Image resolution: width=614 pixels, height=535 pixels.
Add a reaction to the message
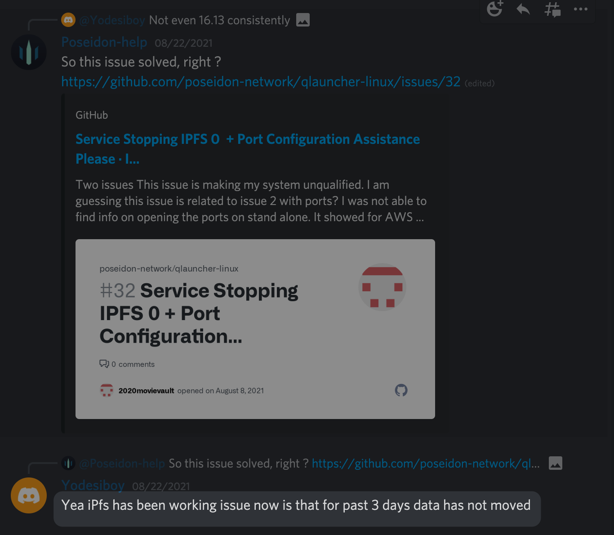(x=494, y=9)
